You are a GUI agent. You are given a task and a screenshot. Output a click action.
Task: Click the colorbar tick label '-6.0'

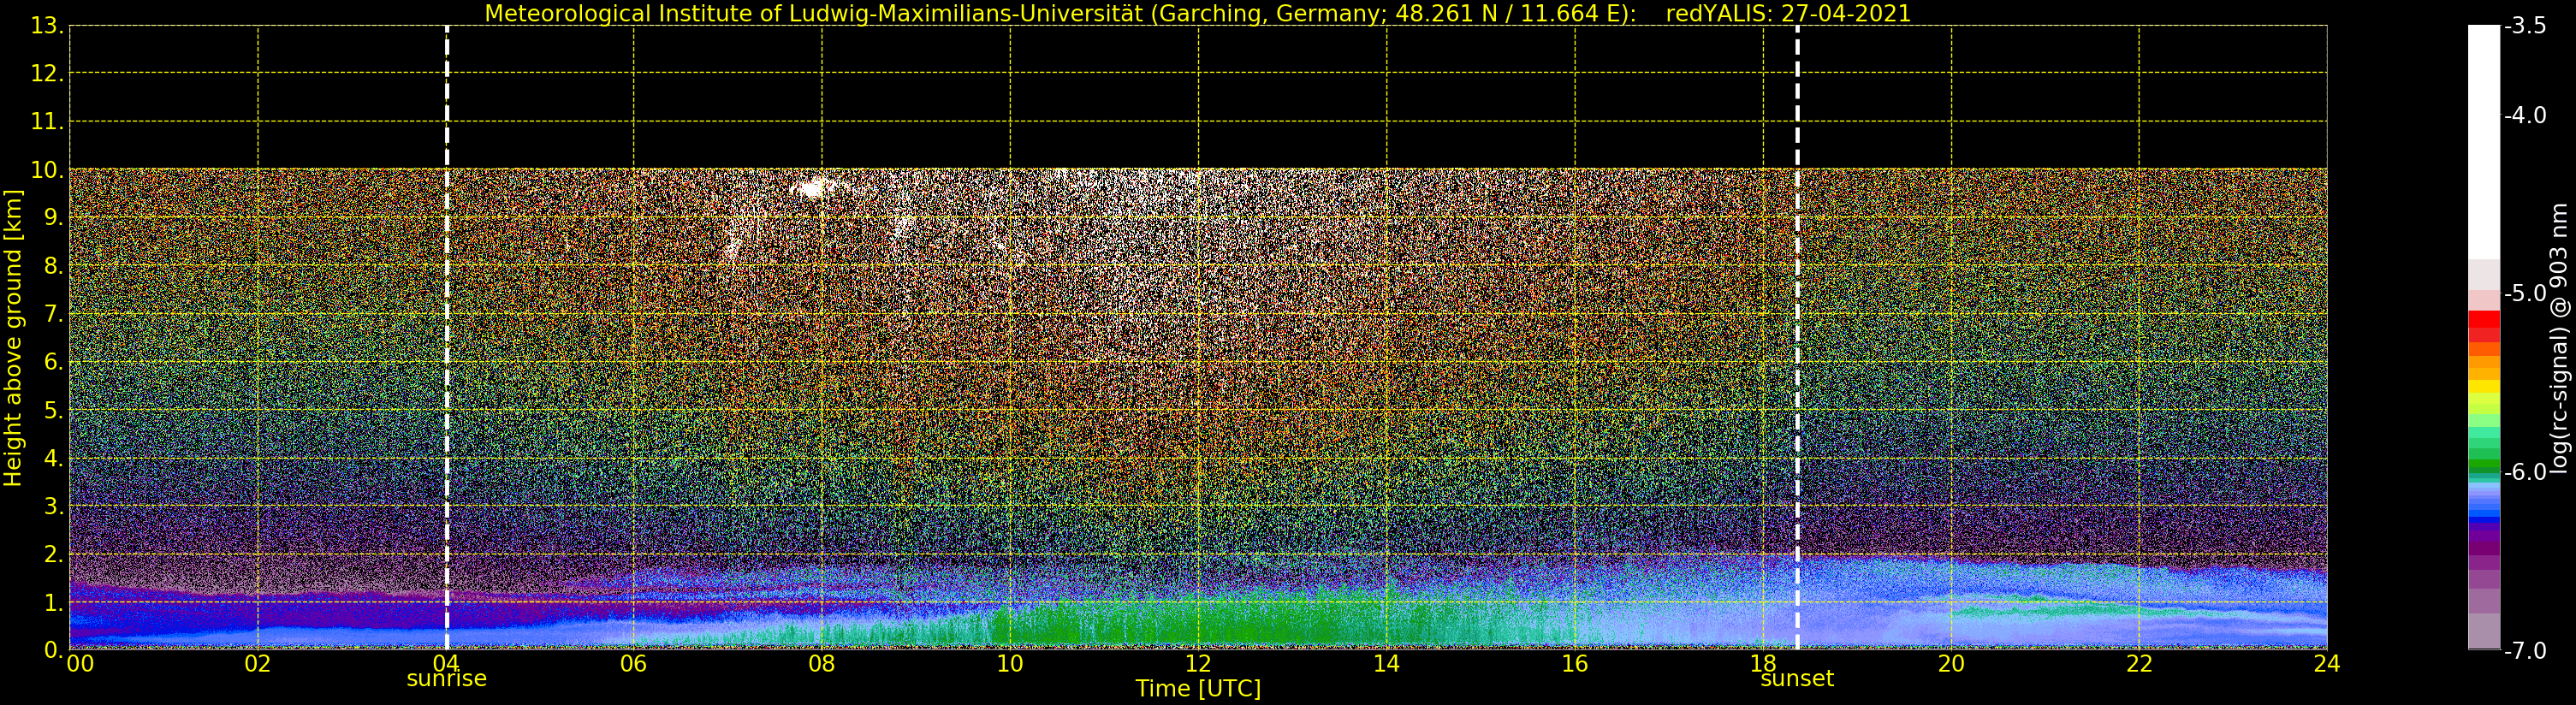pos(2525,472)
